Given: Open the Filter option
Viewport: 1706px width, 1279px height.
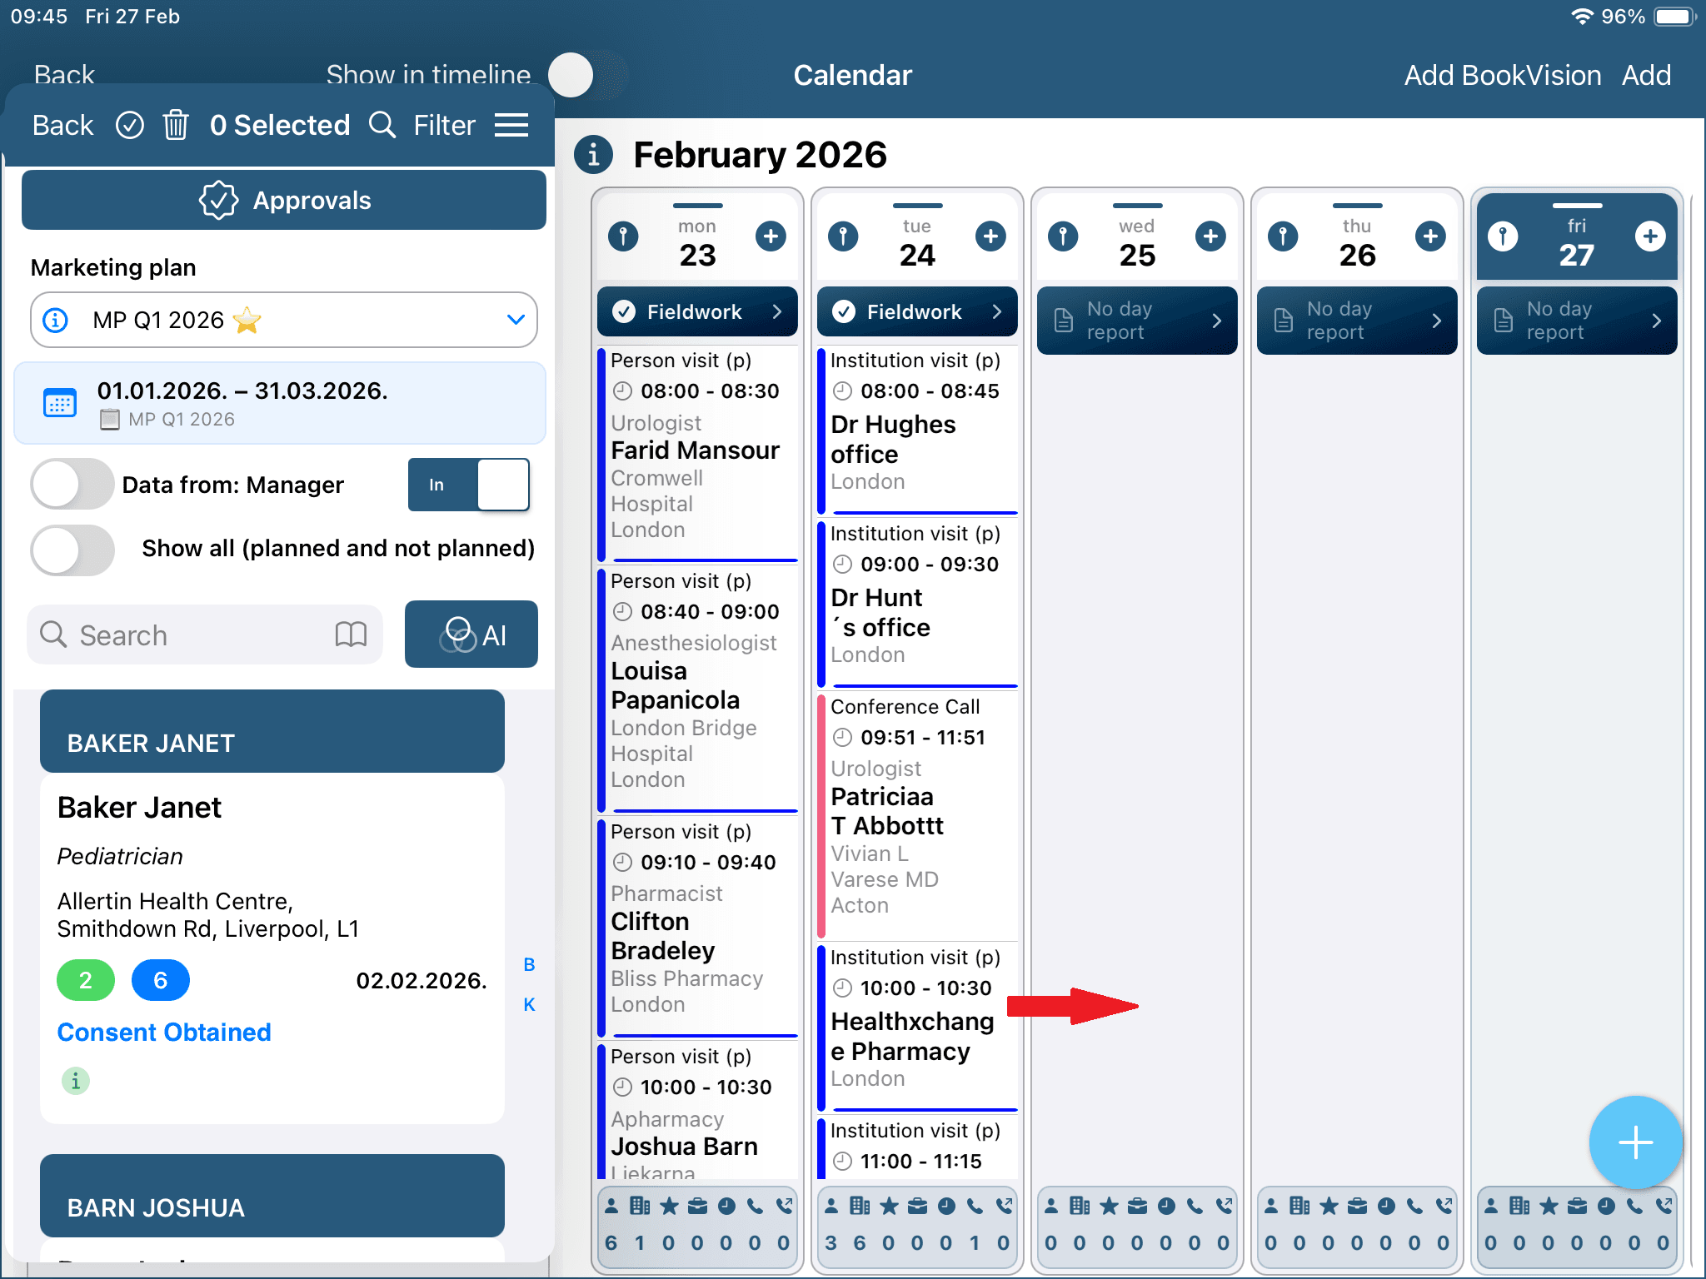Looking at the screenshot, I should (x=444, y=125).
